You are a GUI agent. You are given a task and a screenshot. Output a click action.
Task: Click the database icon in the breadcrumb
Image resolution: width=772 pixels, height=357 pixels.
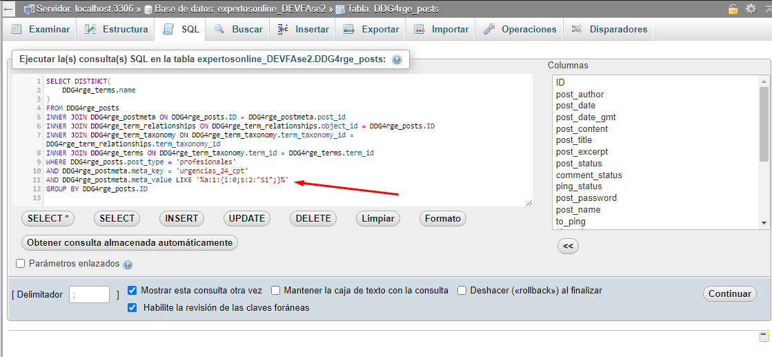point(148,9)
